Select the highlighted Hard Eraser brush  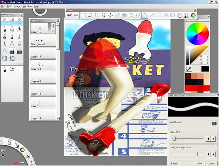click(12, 51)
